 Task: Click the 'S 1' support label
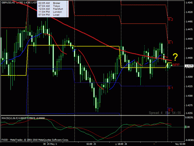170,88
